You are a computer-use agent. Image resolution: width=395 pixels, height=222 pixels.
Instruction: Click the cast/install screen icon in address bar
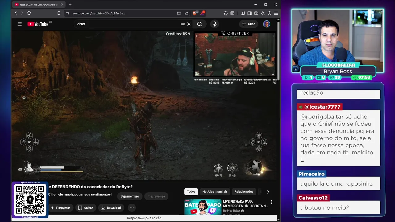179,13
